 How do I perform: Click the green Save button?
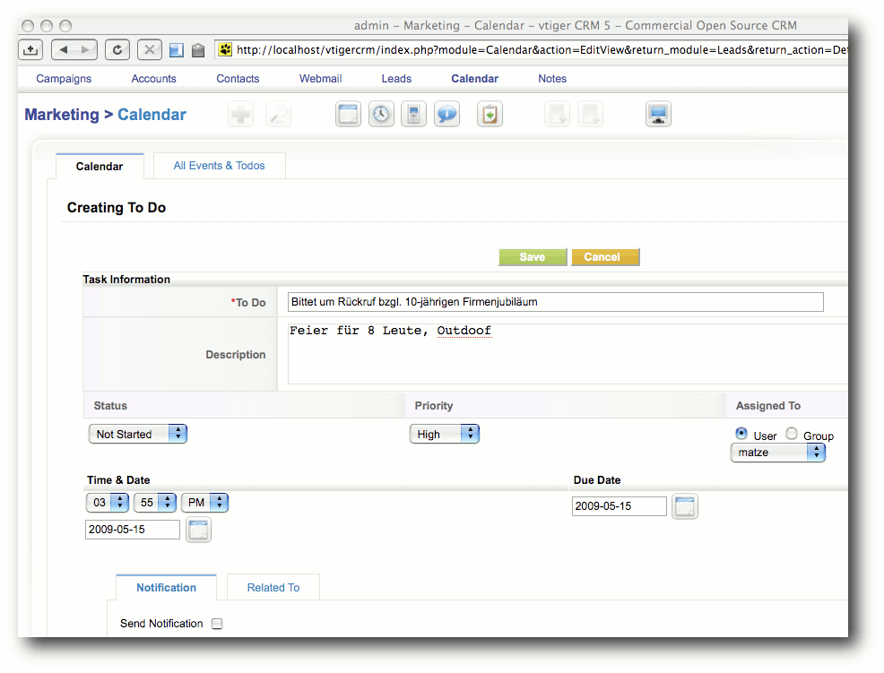click(533, 257)
